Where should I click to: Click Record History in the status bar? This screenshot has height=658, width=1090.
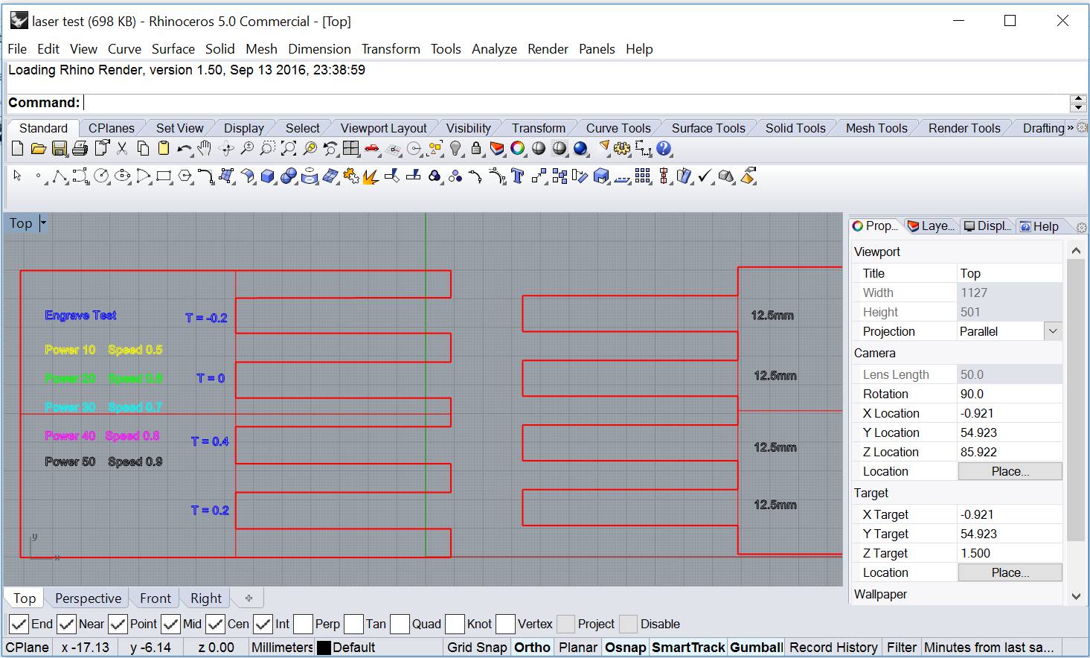click(x=833, y=647)
